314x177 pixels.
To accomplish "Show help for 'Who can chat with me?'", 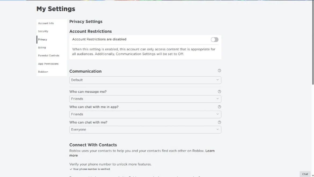I will 219,122.
